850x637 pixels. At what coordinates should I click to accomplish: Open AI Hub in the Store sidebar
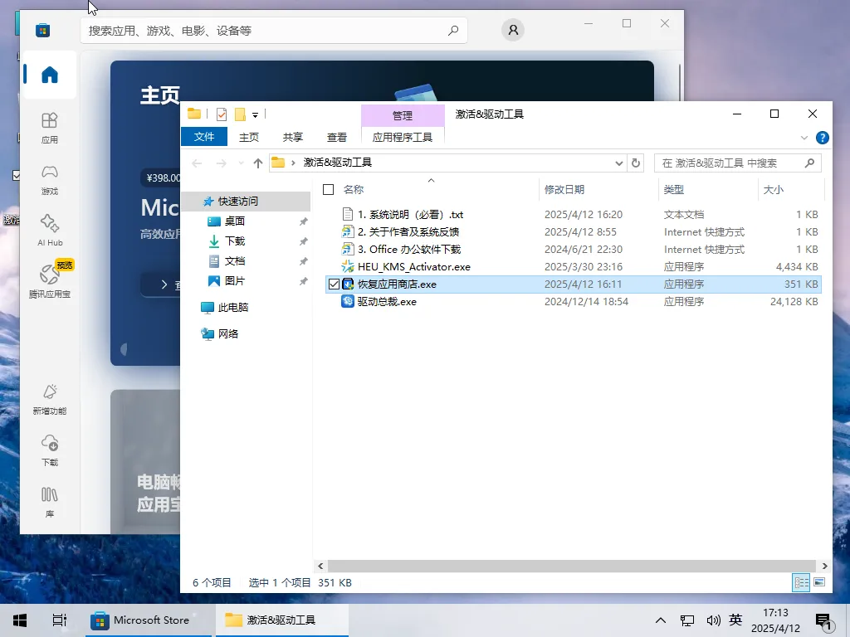(x=49, y=231)
